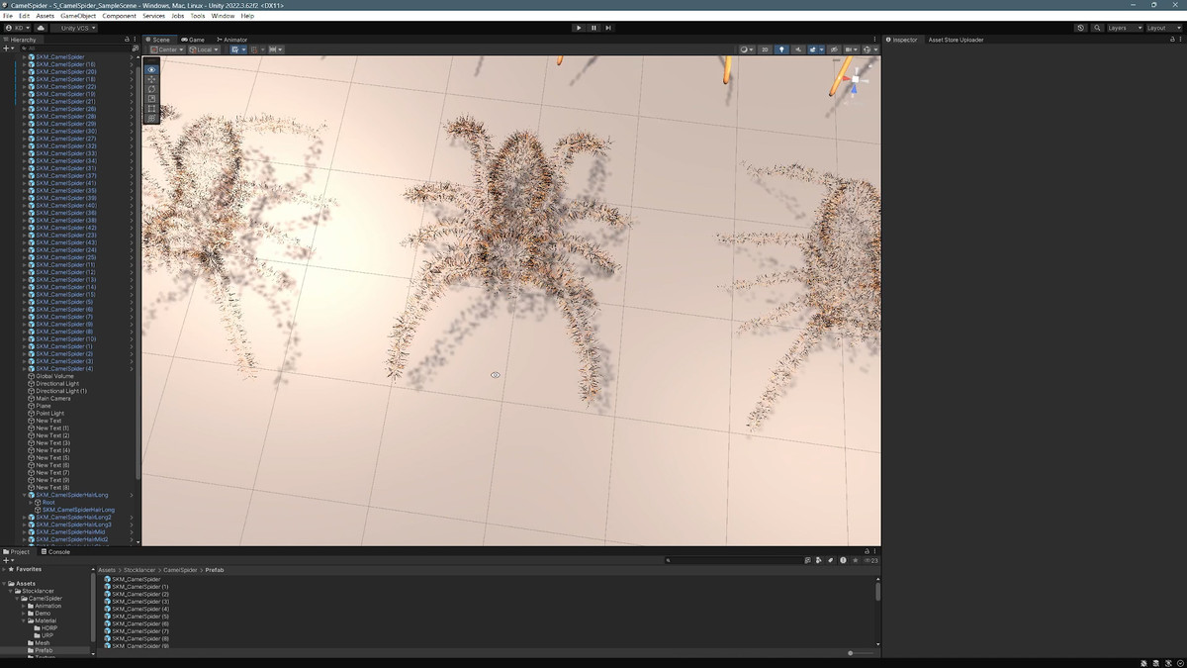The height and width of the screenshot is (668, 1187).
Task: Switch to the Animator tab
Action: 230,40
